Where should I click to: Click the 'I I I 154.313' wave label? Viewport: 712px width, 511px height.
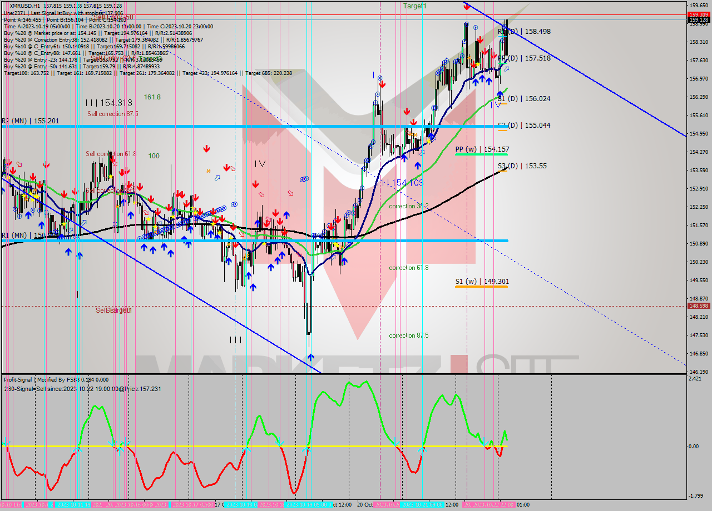pyautogui.click(x=108, y=103)
